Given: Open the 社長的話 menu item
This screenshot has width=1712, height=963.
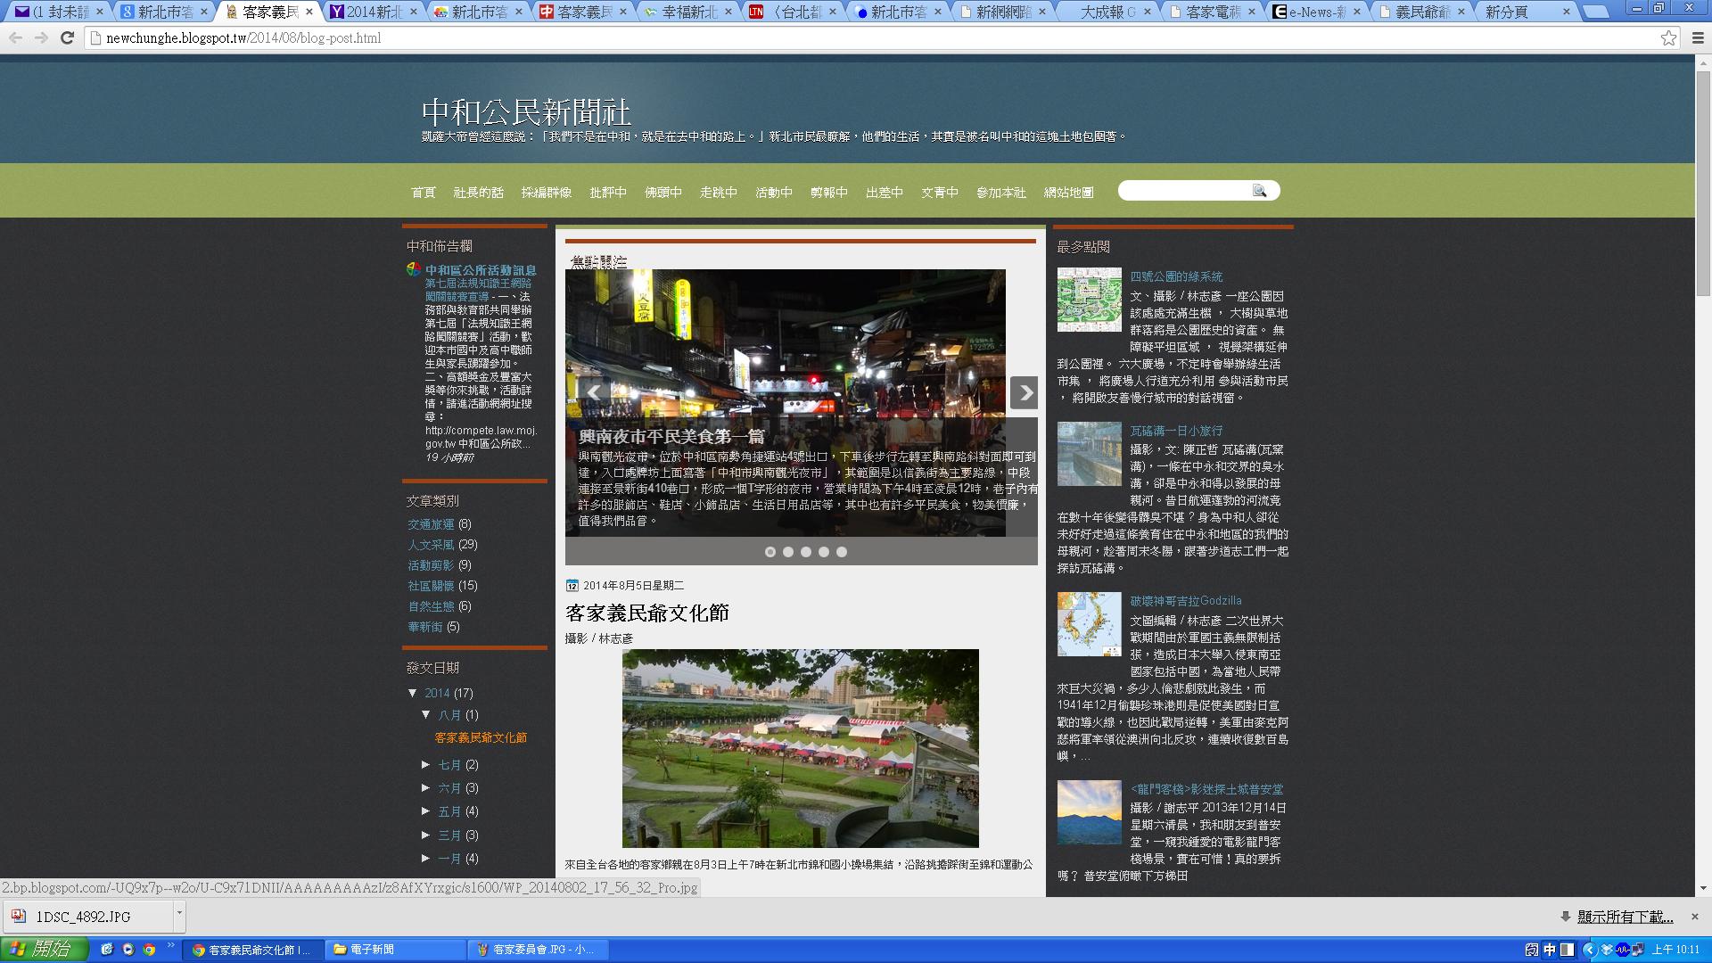Looking at the screenshot, I should click(479, 192).
